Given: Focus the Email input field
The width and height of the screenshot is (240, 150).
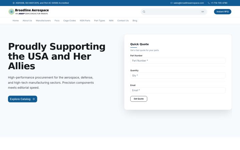Looking at the screenshot, I should point(178,90).
